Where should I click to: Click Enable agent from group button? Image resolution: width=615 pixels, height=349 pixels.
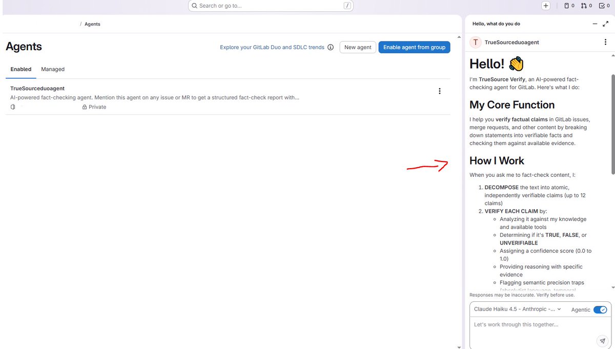click(414, 47)
